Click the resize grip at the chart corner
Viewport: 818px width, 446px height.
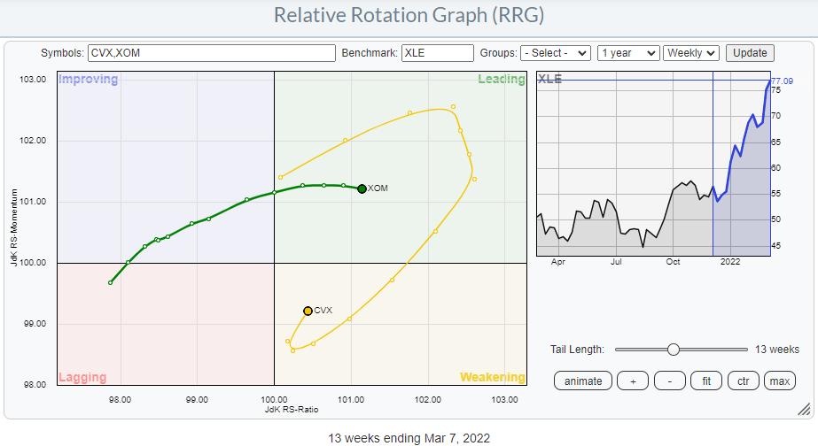pyautogui.click(x=803, y=408)
